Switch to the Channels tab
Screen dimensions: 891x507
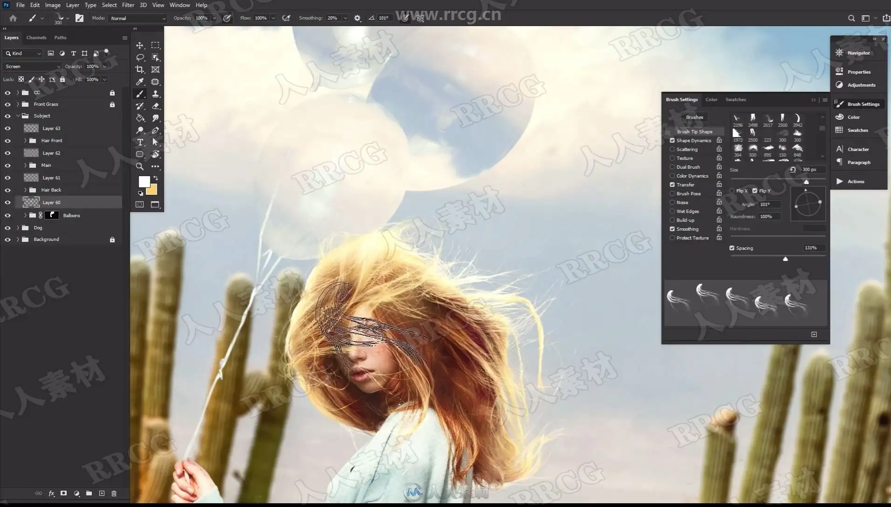pyautogui.click(x=36, y=37)
